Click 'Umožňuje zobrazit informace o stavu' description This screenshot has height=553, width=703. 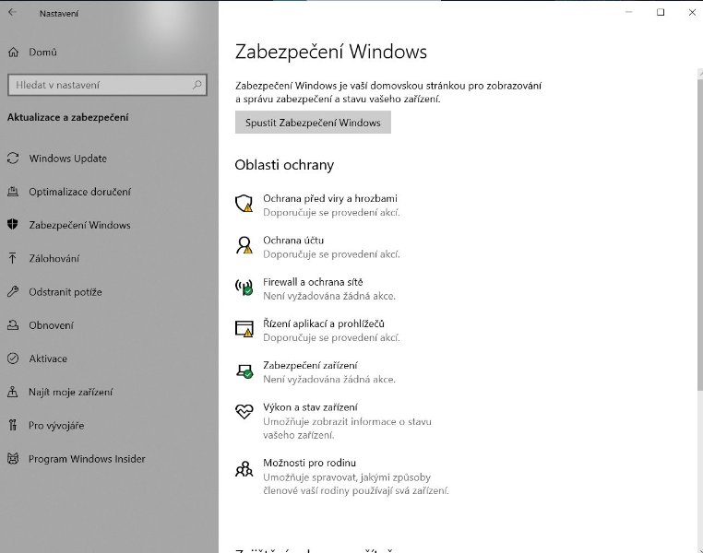pos(348,421)
